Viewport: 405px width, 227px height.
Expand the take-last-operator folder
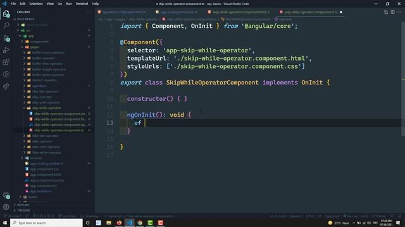pos(53,136)
